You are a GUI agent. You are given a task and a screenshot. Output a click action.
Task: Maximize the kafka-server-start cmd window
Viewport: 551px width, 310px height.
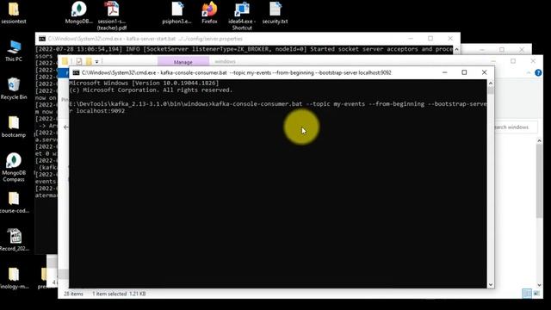coord(430,38)
